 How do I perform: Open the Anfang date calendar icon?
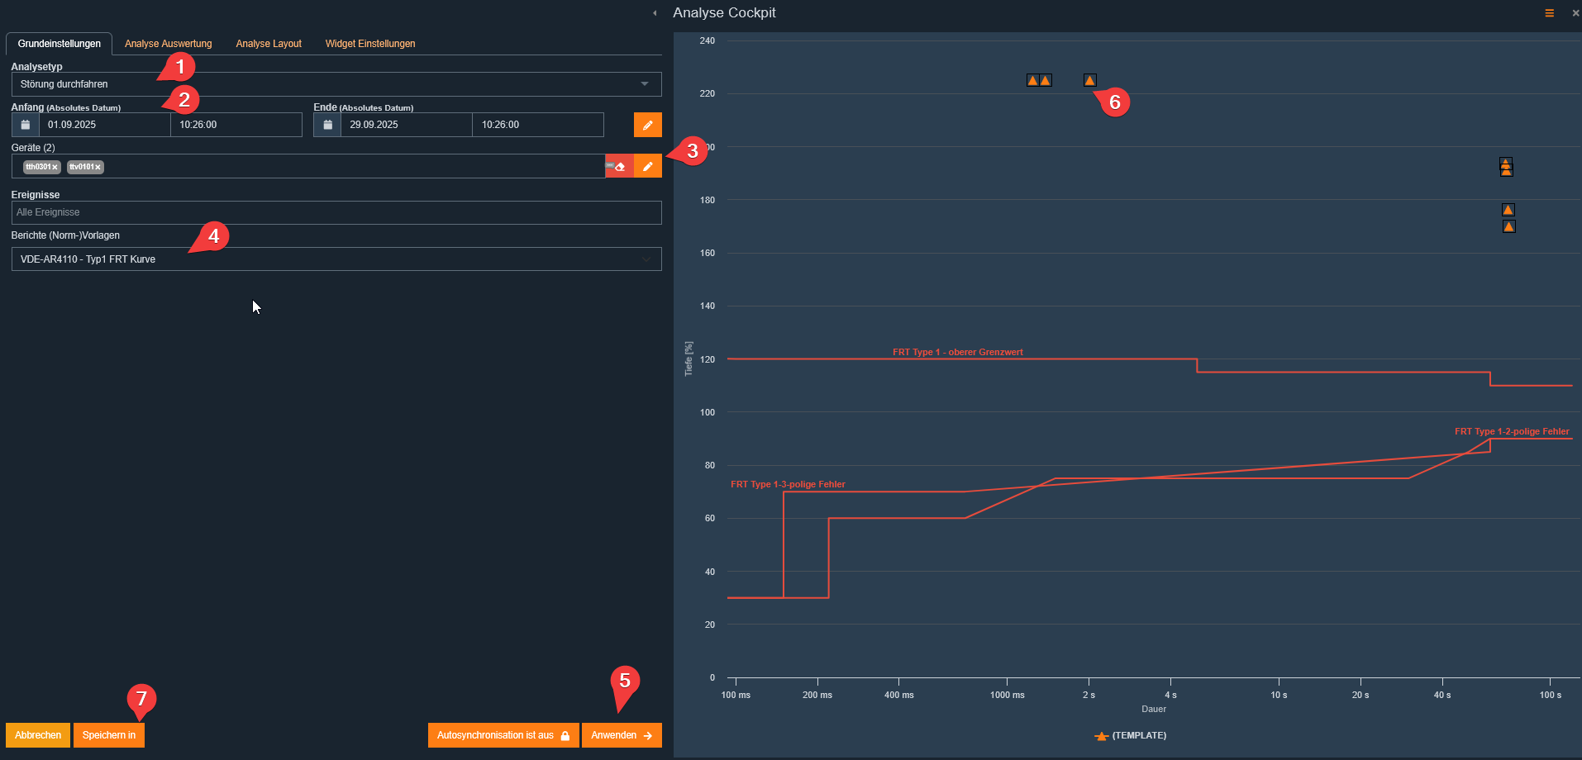26,125
